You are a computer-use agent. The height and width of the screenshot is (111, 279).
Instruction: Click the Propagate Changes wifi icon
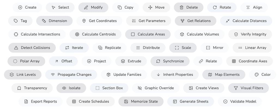[x=53, y=74]
